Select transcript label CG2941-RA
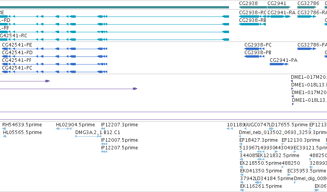This screenshot has width=327, height=192. pyautogui.click(x=281, y=13)
